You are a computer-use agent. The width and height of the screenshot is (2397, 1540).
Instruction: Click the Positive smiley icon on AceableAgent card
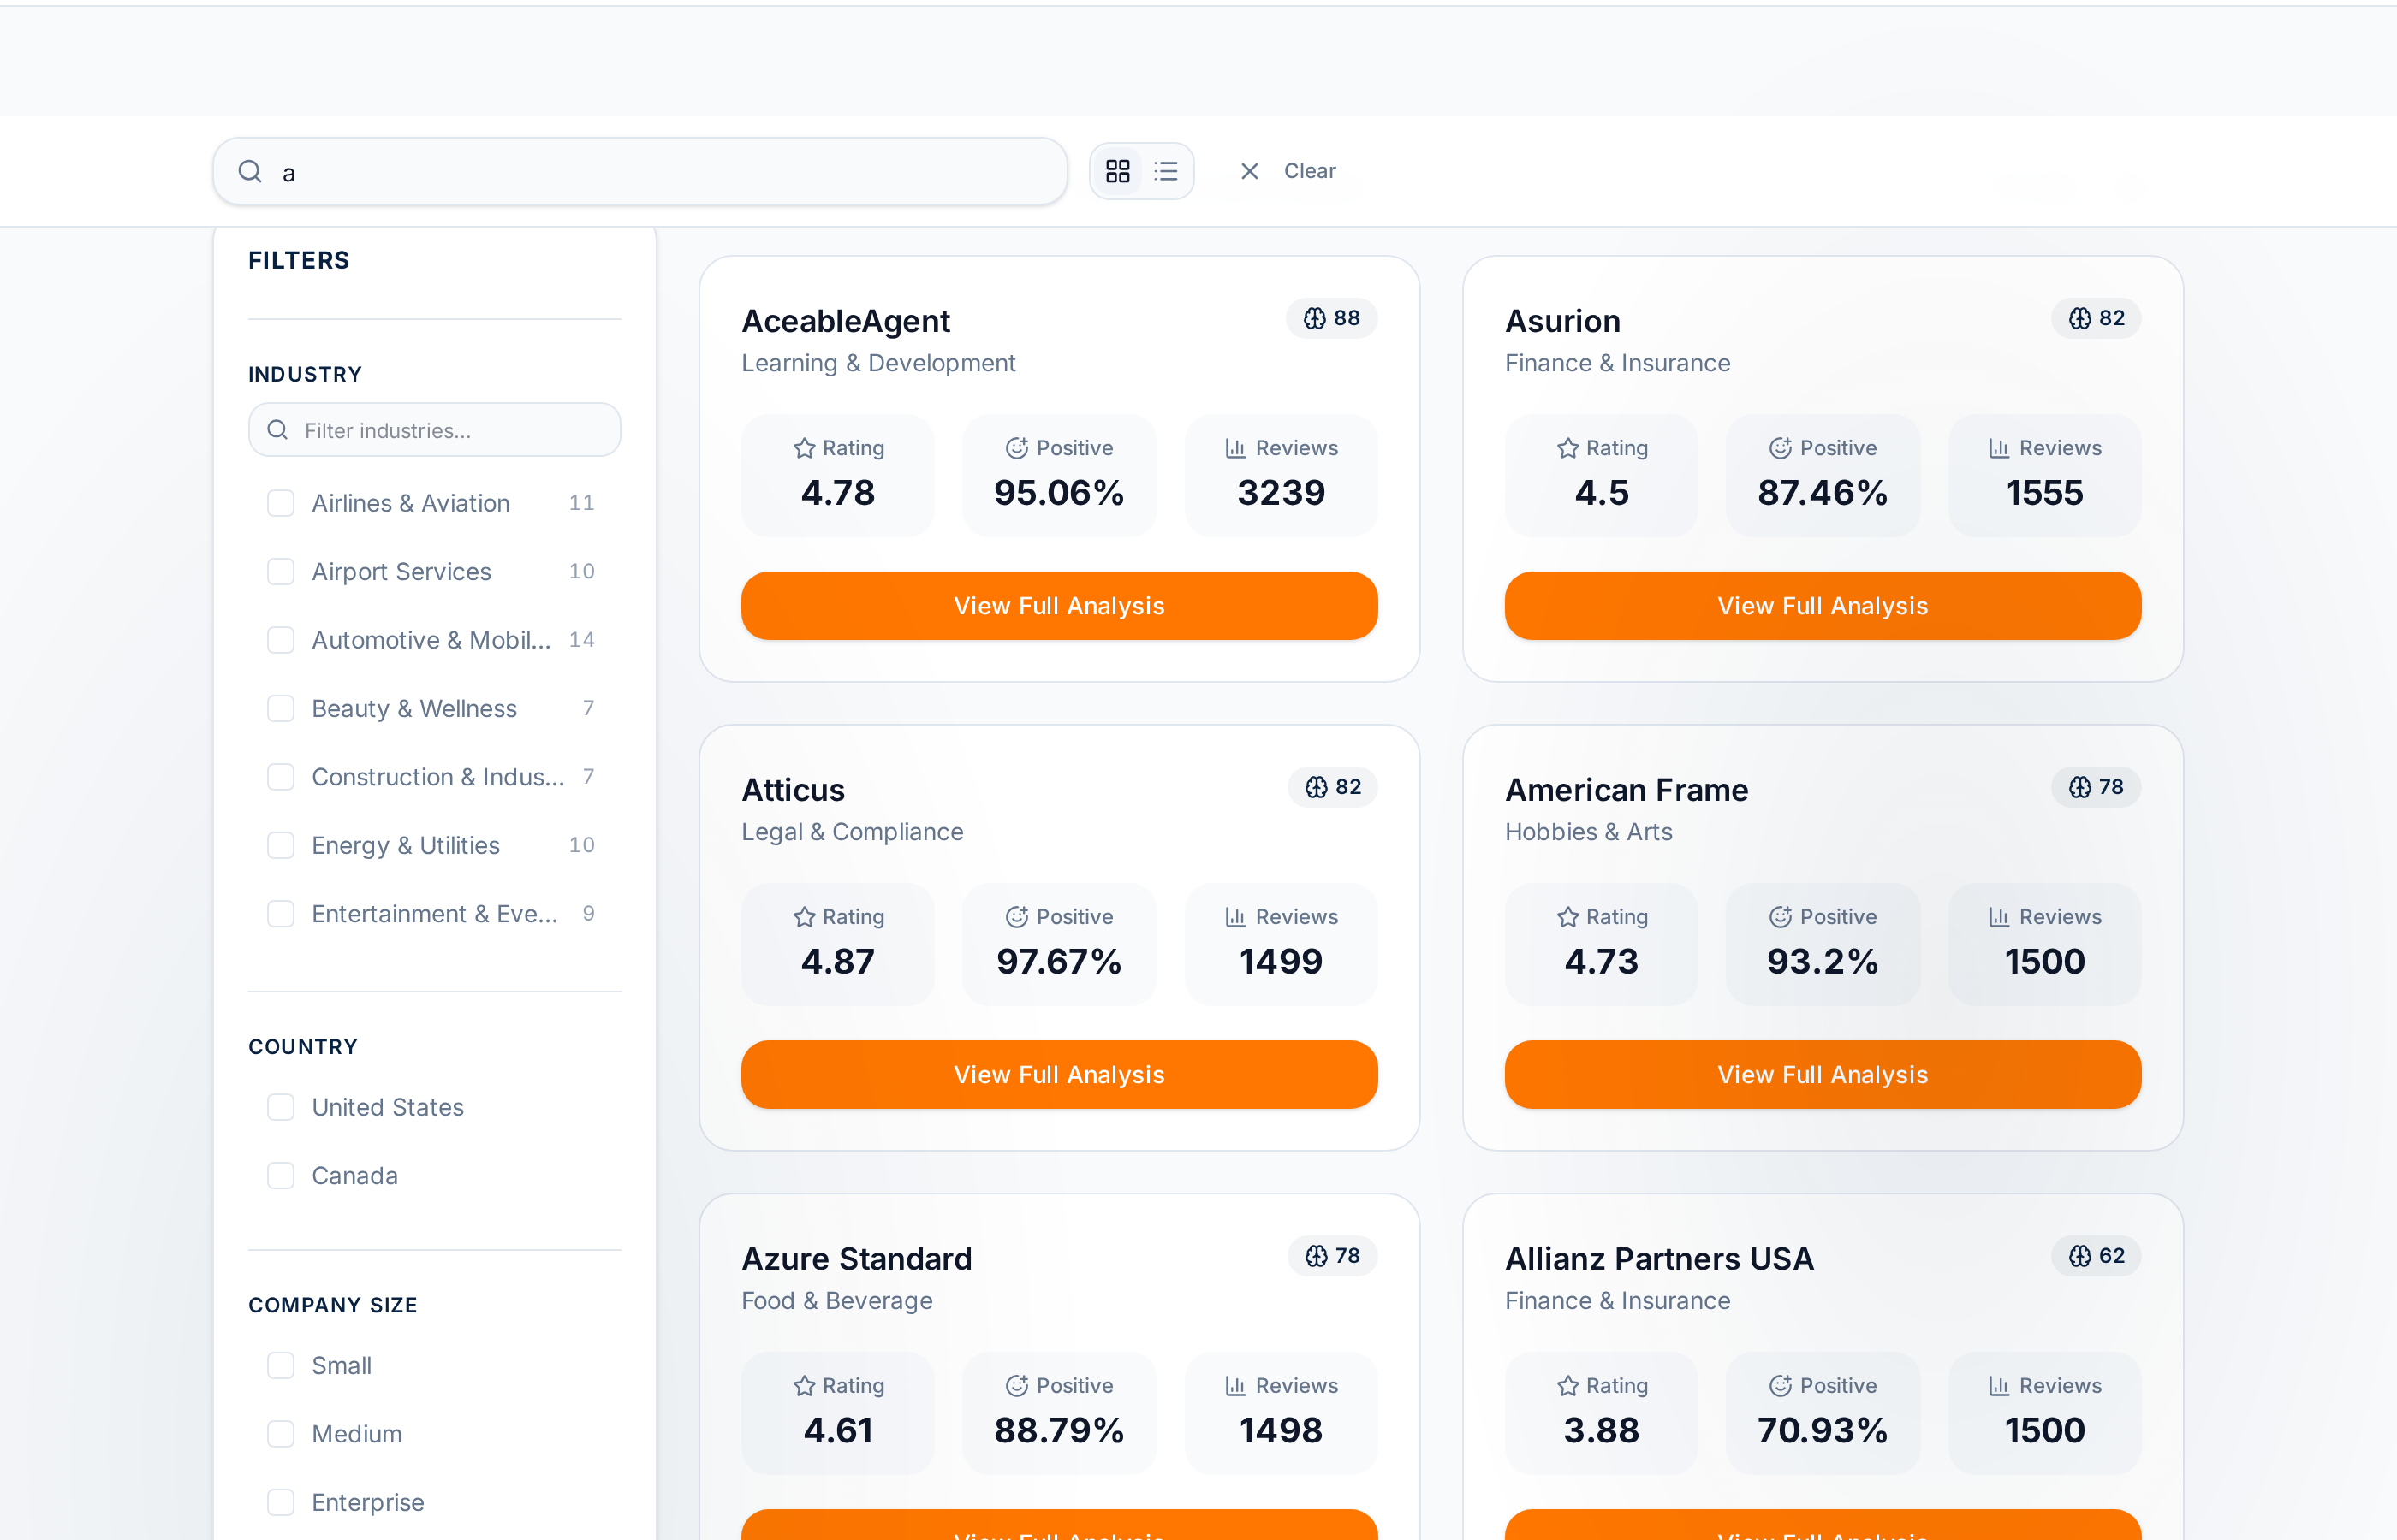(x=1017, y=448)
